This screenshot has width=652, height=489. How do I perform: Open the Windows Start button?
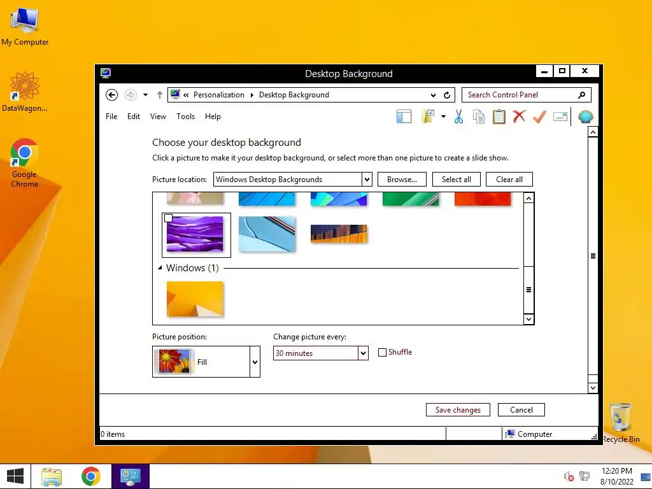click(x=15, y=476)
